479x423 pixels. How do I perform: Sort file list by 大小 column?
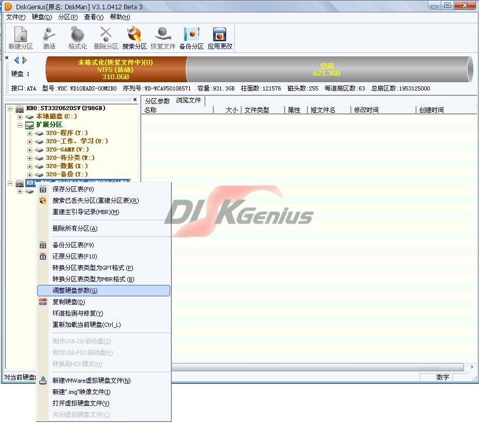228,110
